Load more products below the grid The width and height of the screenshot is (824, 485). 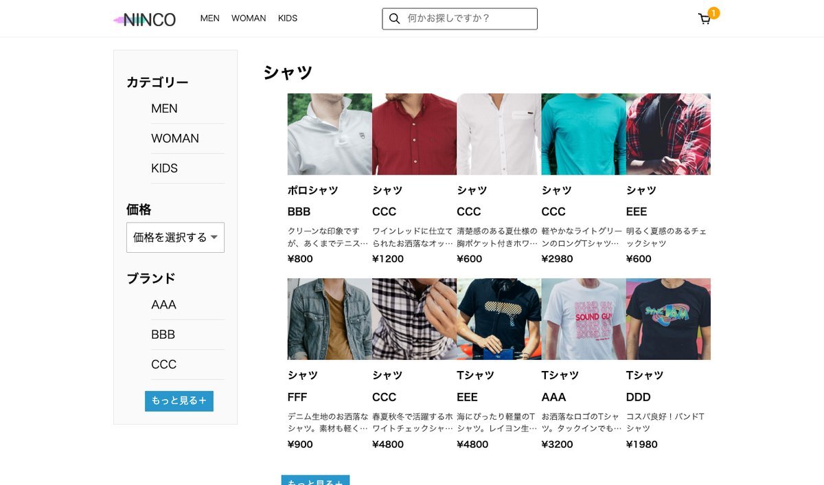click(x=315, y=481)
